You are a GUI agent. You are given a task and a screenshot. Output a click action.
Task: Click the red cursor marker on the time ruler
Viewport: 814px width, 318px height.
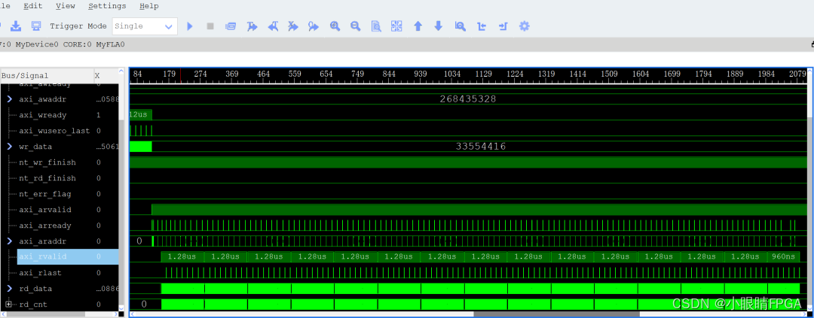tap(181, 76)
